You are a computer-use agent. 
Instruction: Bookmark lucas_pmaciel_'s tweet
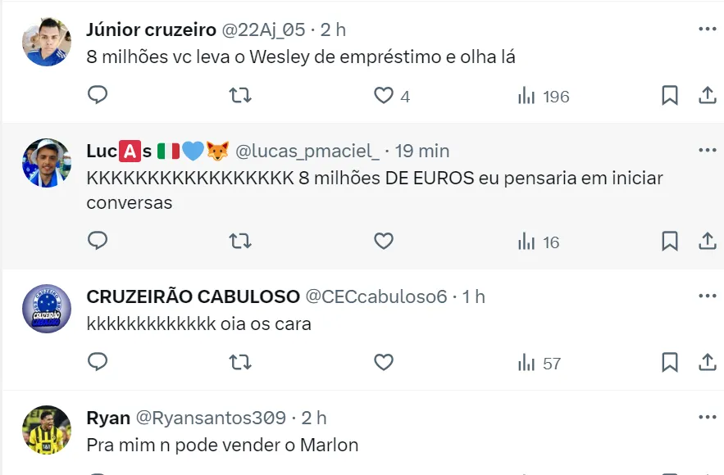point(669,241)
